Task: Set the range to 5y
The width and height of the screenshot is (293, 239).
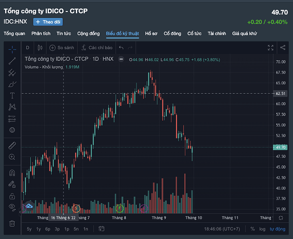Action: click(29, 229)
